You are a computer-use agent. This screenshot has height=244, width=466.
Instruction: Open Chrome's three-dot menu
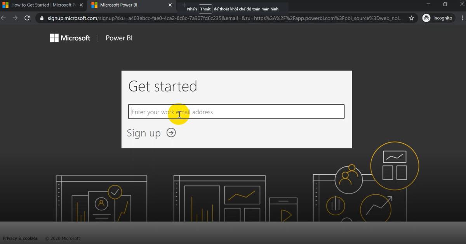462,18
